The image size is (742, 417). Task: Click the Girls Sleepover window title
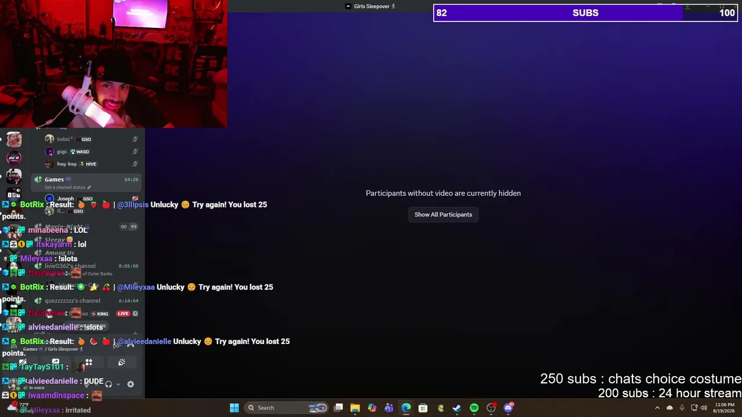371,6
